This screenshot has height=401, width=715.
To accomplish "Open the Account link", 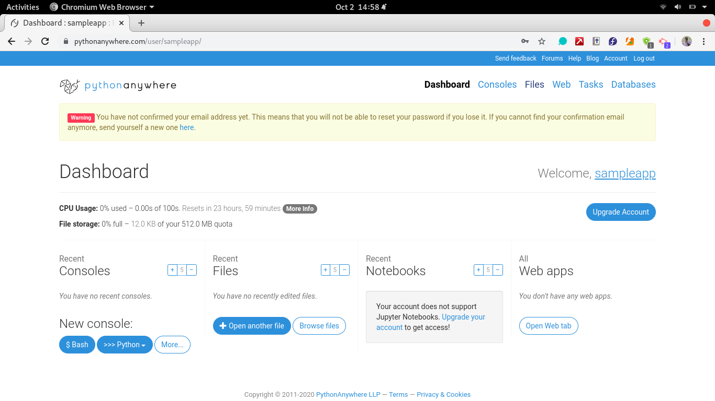I will [x=616, y=58].
